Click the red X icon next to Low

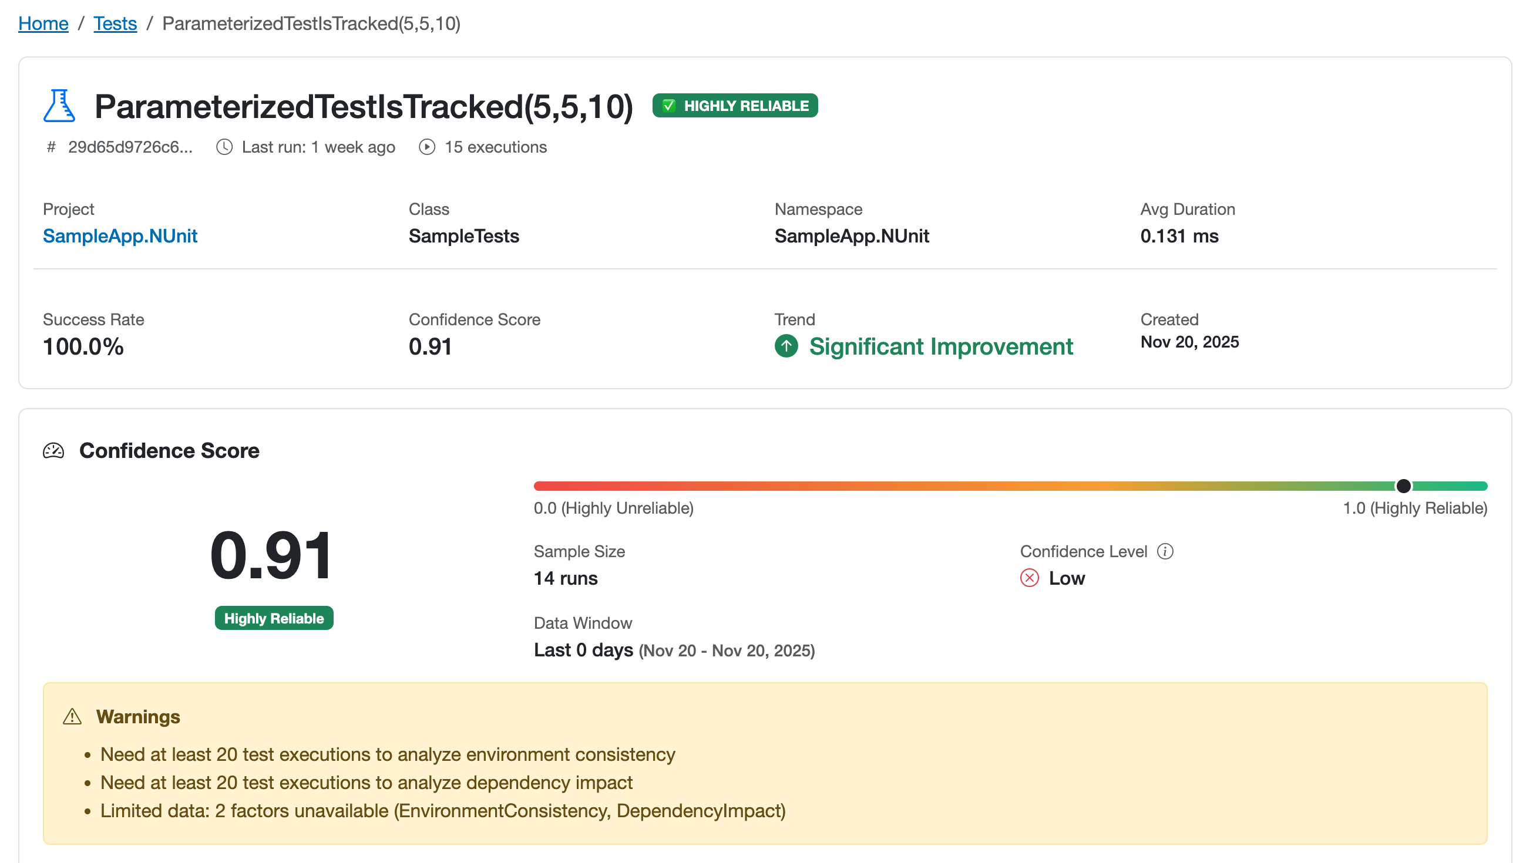pyautogui.click(x=1029, y=578)
